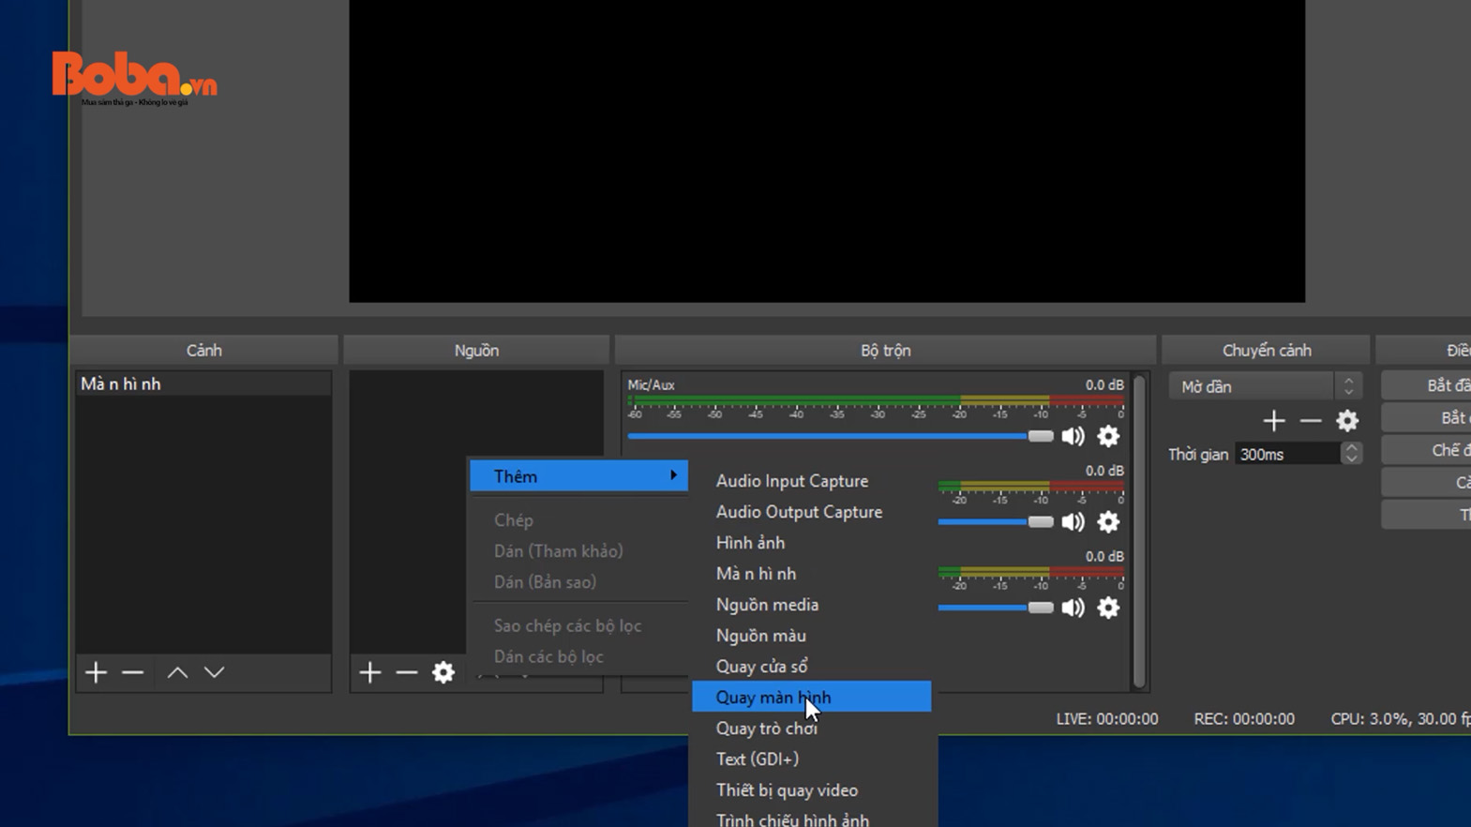Click the Thời gian 300ms stepper arrows
This screenshot has width=1471, height=827.
click(1351, 454)
